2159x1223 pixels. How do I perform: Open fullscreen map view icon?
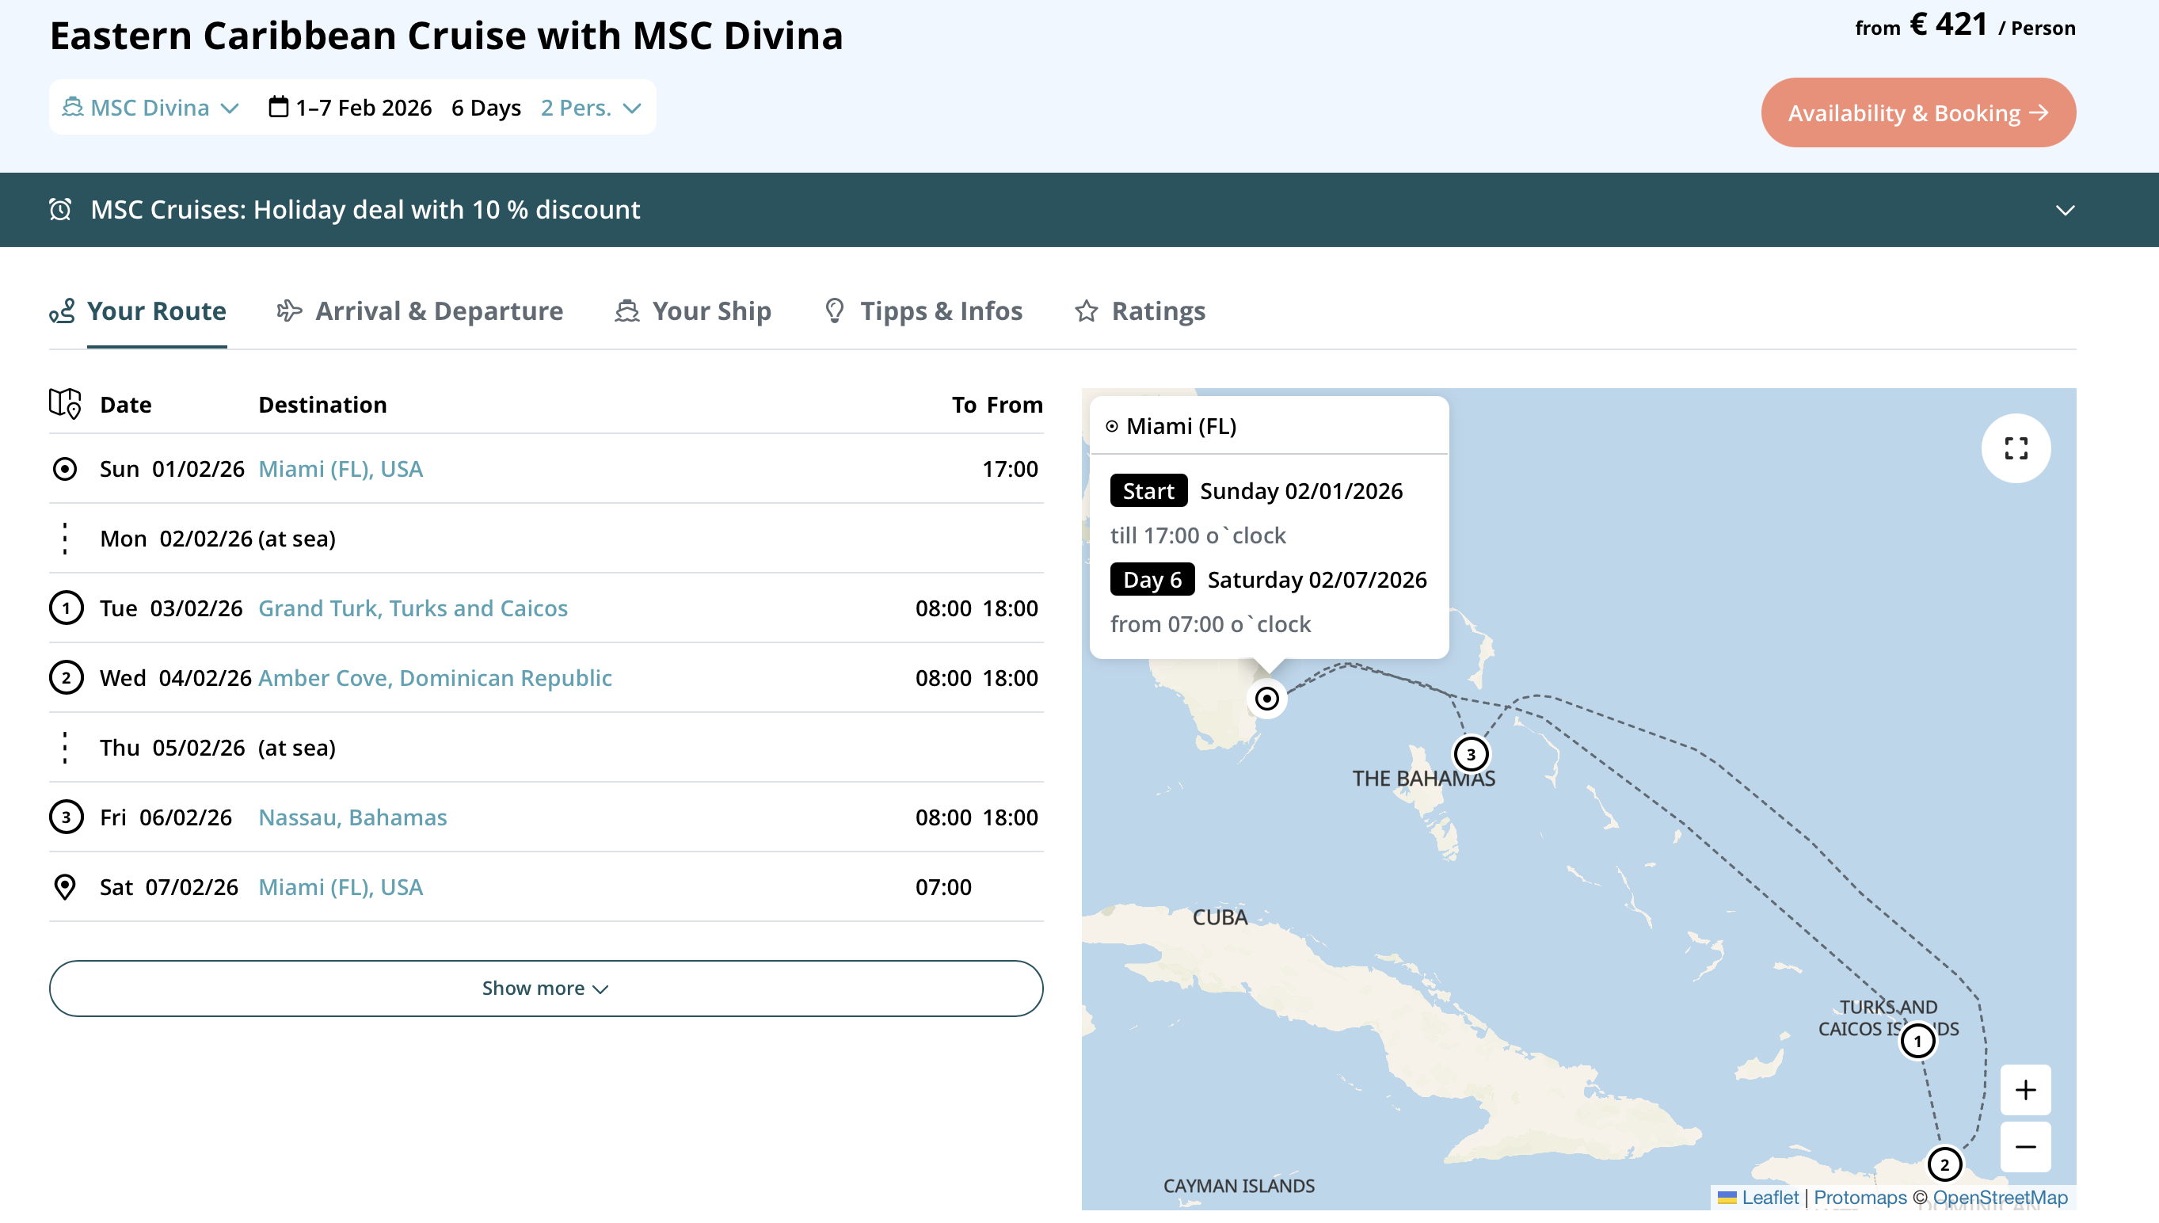tap(2016, 448)
